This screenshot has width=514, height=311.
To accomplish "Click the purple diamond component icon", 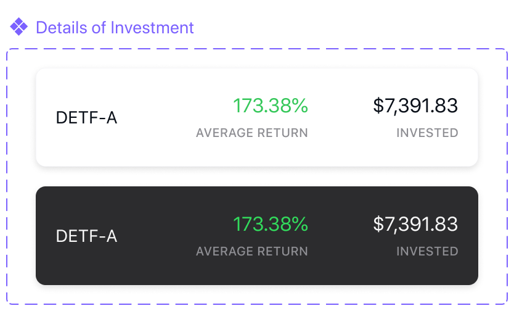I will pyautogui.click(x=18, y=27).
